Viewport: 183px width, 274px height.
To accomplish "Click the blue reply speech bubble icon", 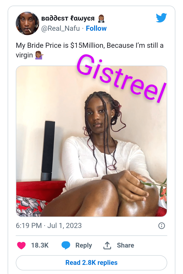I will point(66,245).
